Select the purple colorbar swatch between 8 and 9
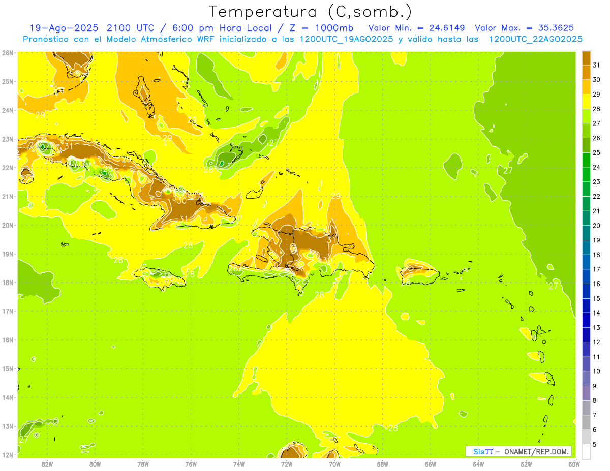The width and height of the screenshot is (610, 471). click(586, 393)
